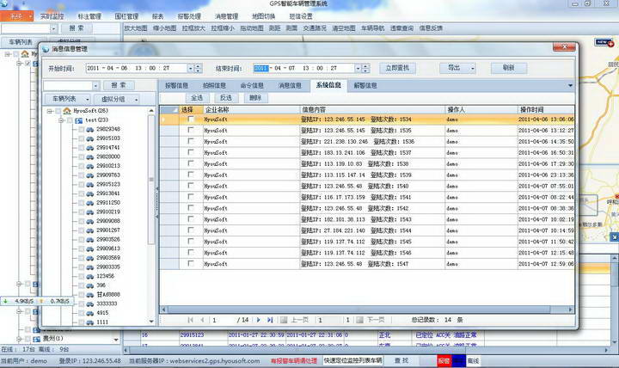
Task: Click the 删除 delete button
Action: pos(255,98)
